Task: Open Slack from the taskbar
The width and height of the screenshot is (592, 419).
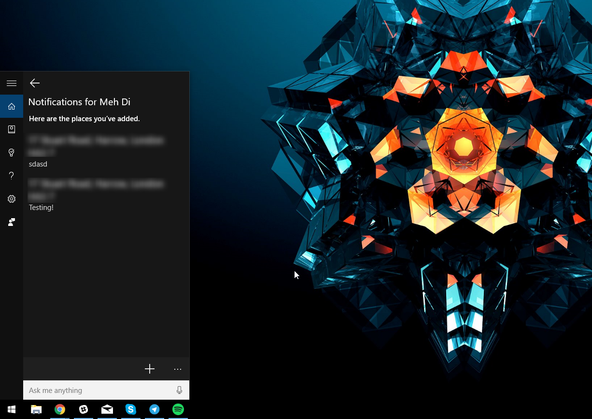Action: pyautogui.click(x=84, y=409)
